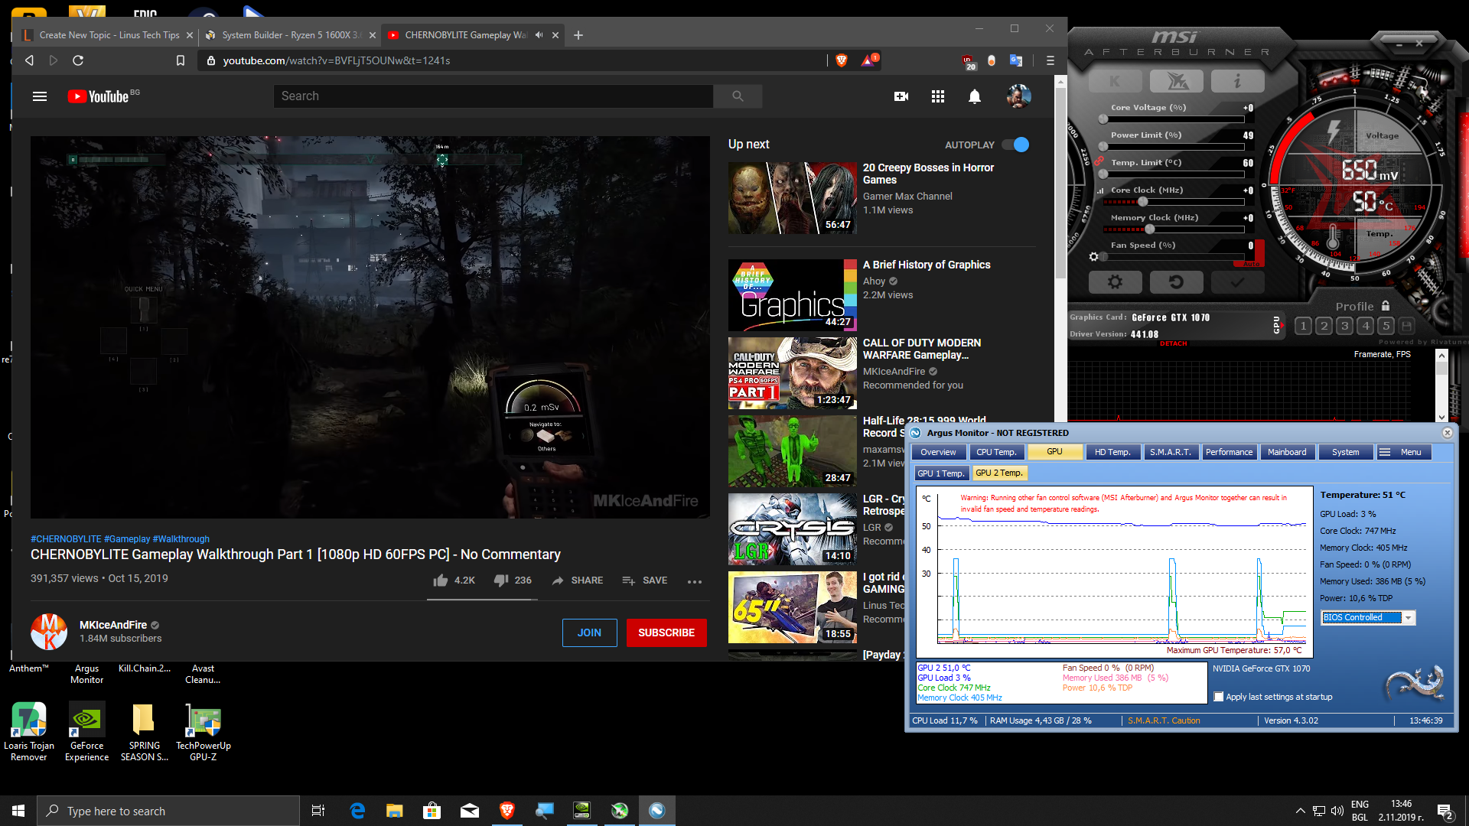Screen dimensions: 1469x826
Task: Open Afterburner information (i) button
Action: pyautogui.click(x=1237, y=81)
